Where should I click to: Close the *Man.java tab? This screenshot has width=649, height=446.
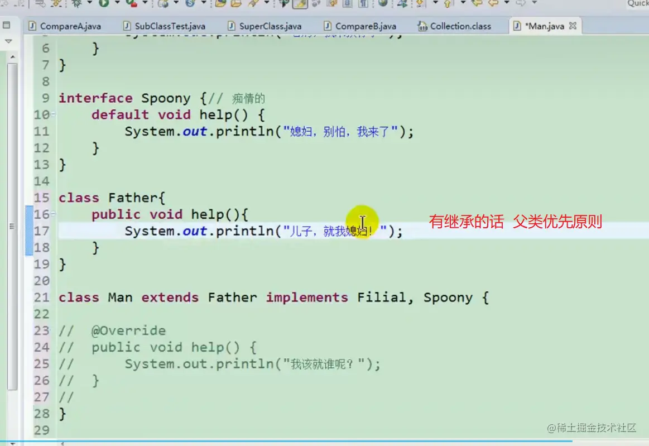click(573, 26)
